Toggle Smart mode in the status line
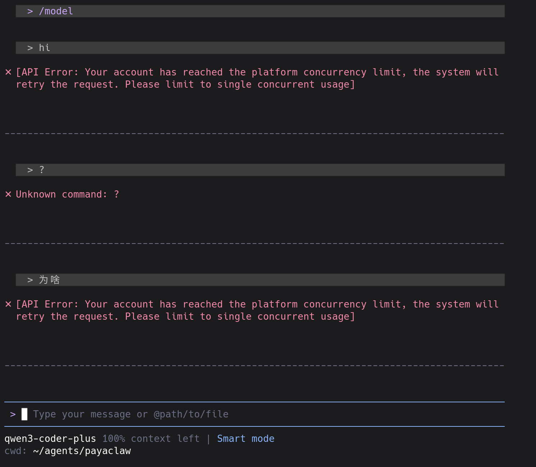536x467 pixels. click(x=246, y=439)
